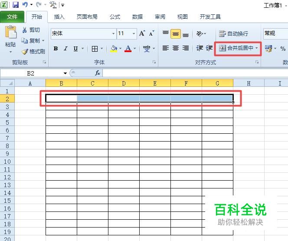
Task: Toggle Align Text Left icon
Action: (x=166, y=48)
